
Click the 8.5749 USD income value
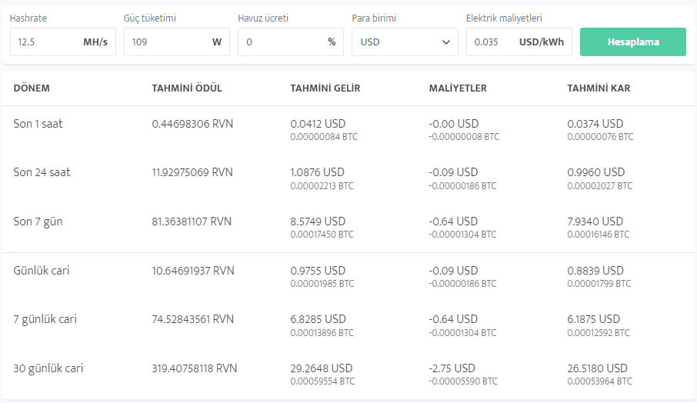point(318,221)
